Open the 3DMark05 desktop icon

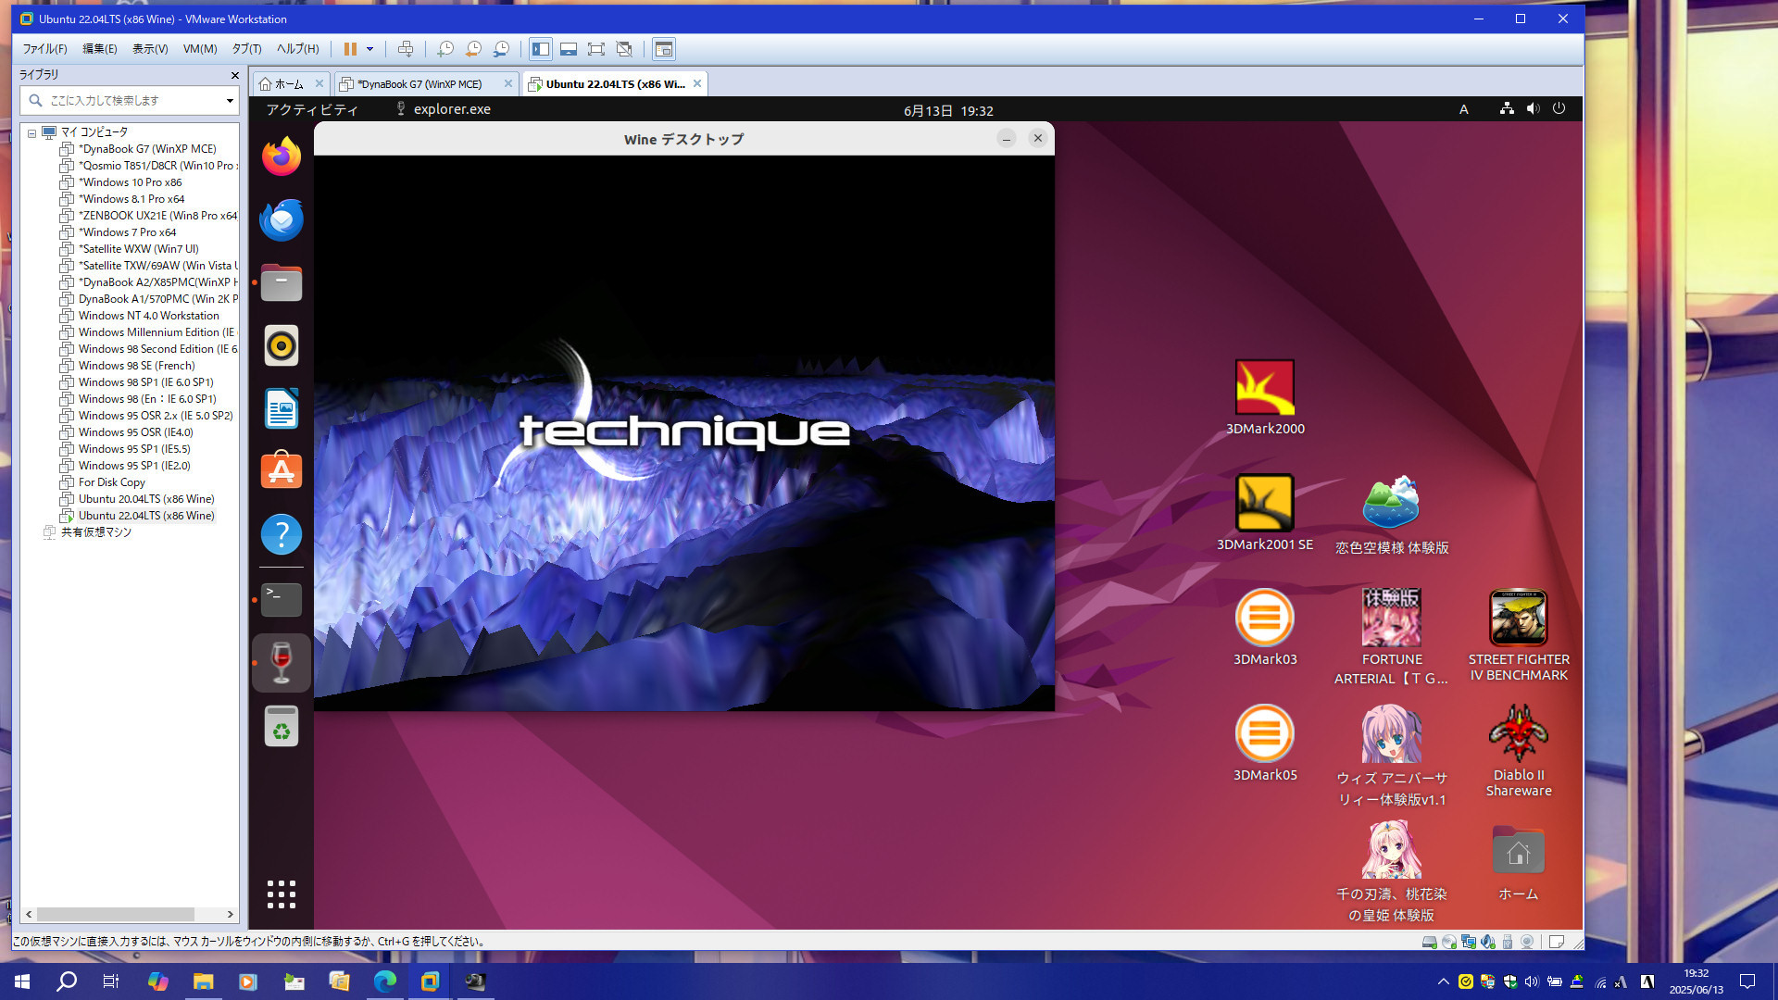coord(1265,744)
